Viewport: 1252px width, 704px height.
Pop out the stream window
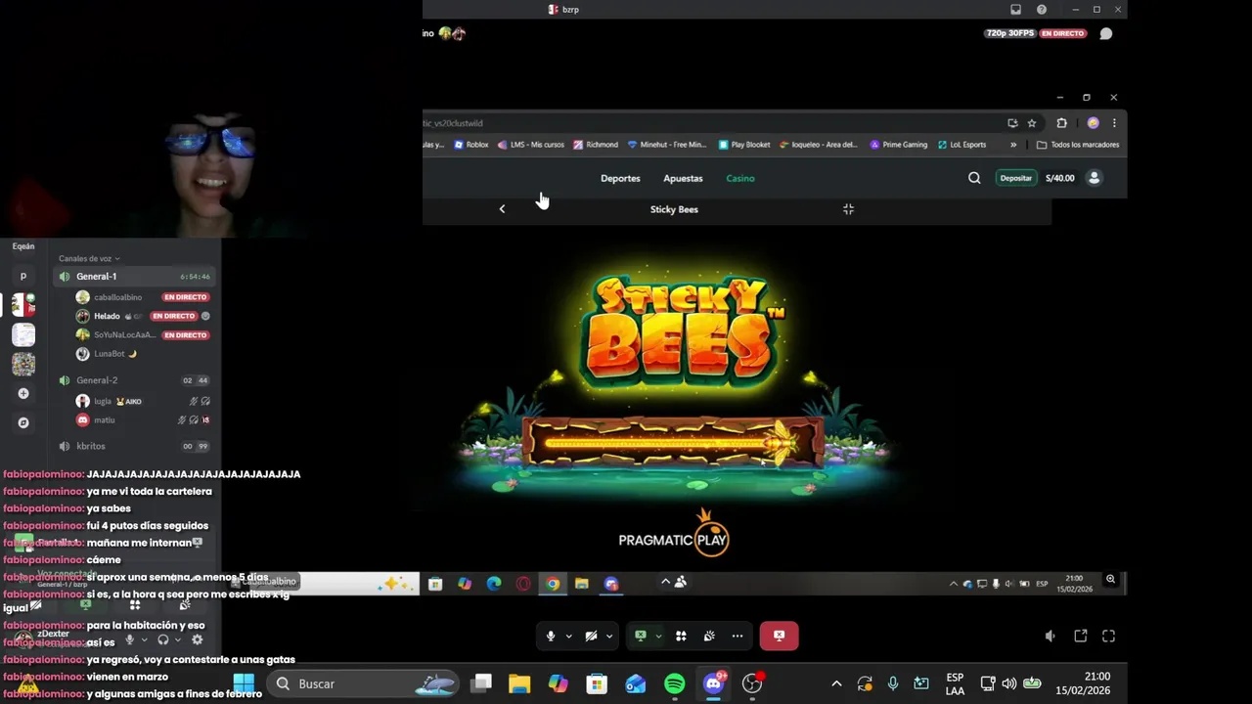[x=1081, y=636]
